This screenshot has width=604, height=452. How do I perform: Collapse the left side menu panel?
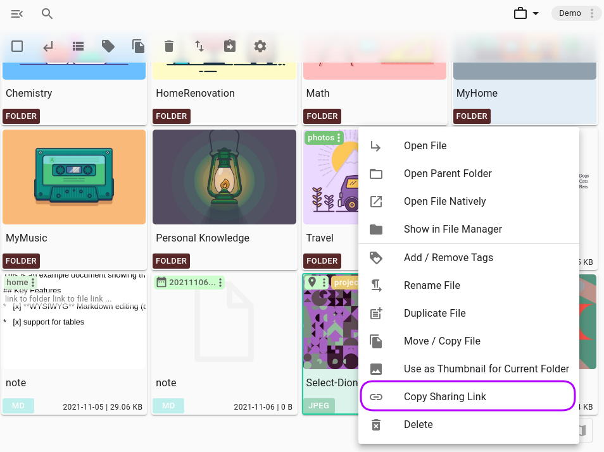pos(17,14)
